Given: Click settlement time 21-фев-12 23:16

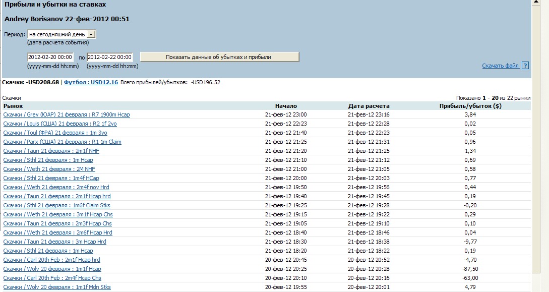Looking at the screenshot, I should click(x=369, y=114).
